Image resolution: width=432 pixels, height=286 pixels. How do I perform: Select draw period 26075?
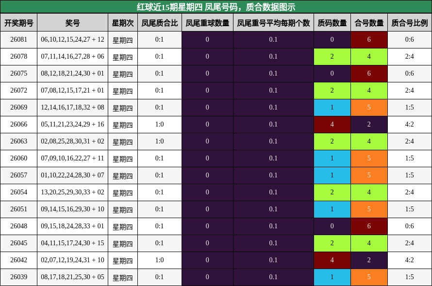click(19, 74)
